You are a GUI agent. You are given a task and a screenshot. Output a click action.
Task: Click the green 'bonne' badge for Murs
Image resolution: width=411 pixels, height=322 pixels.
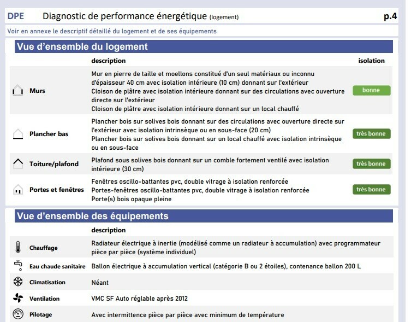pyautogui.click(x=371, y=91)
